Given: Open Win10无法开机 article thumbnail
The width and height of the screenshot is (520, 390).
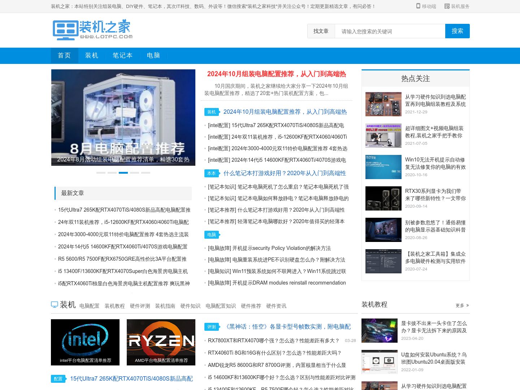Looking at the screenshot, I should 383,167.
